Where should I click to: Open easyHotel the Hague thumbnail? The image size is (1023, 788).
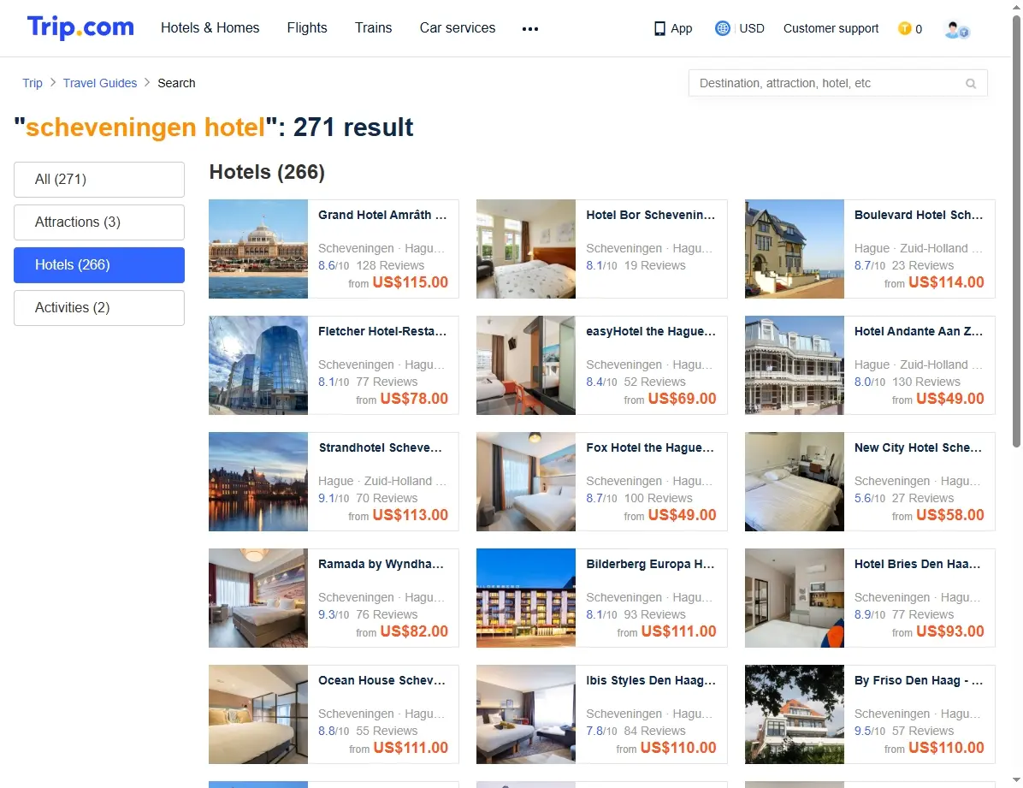click(x=526, y=365)
